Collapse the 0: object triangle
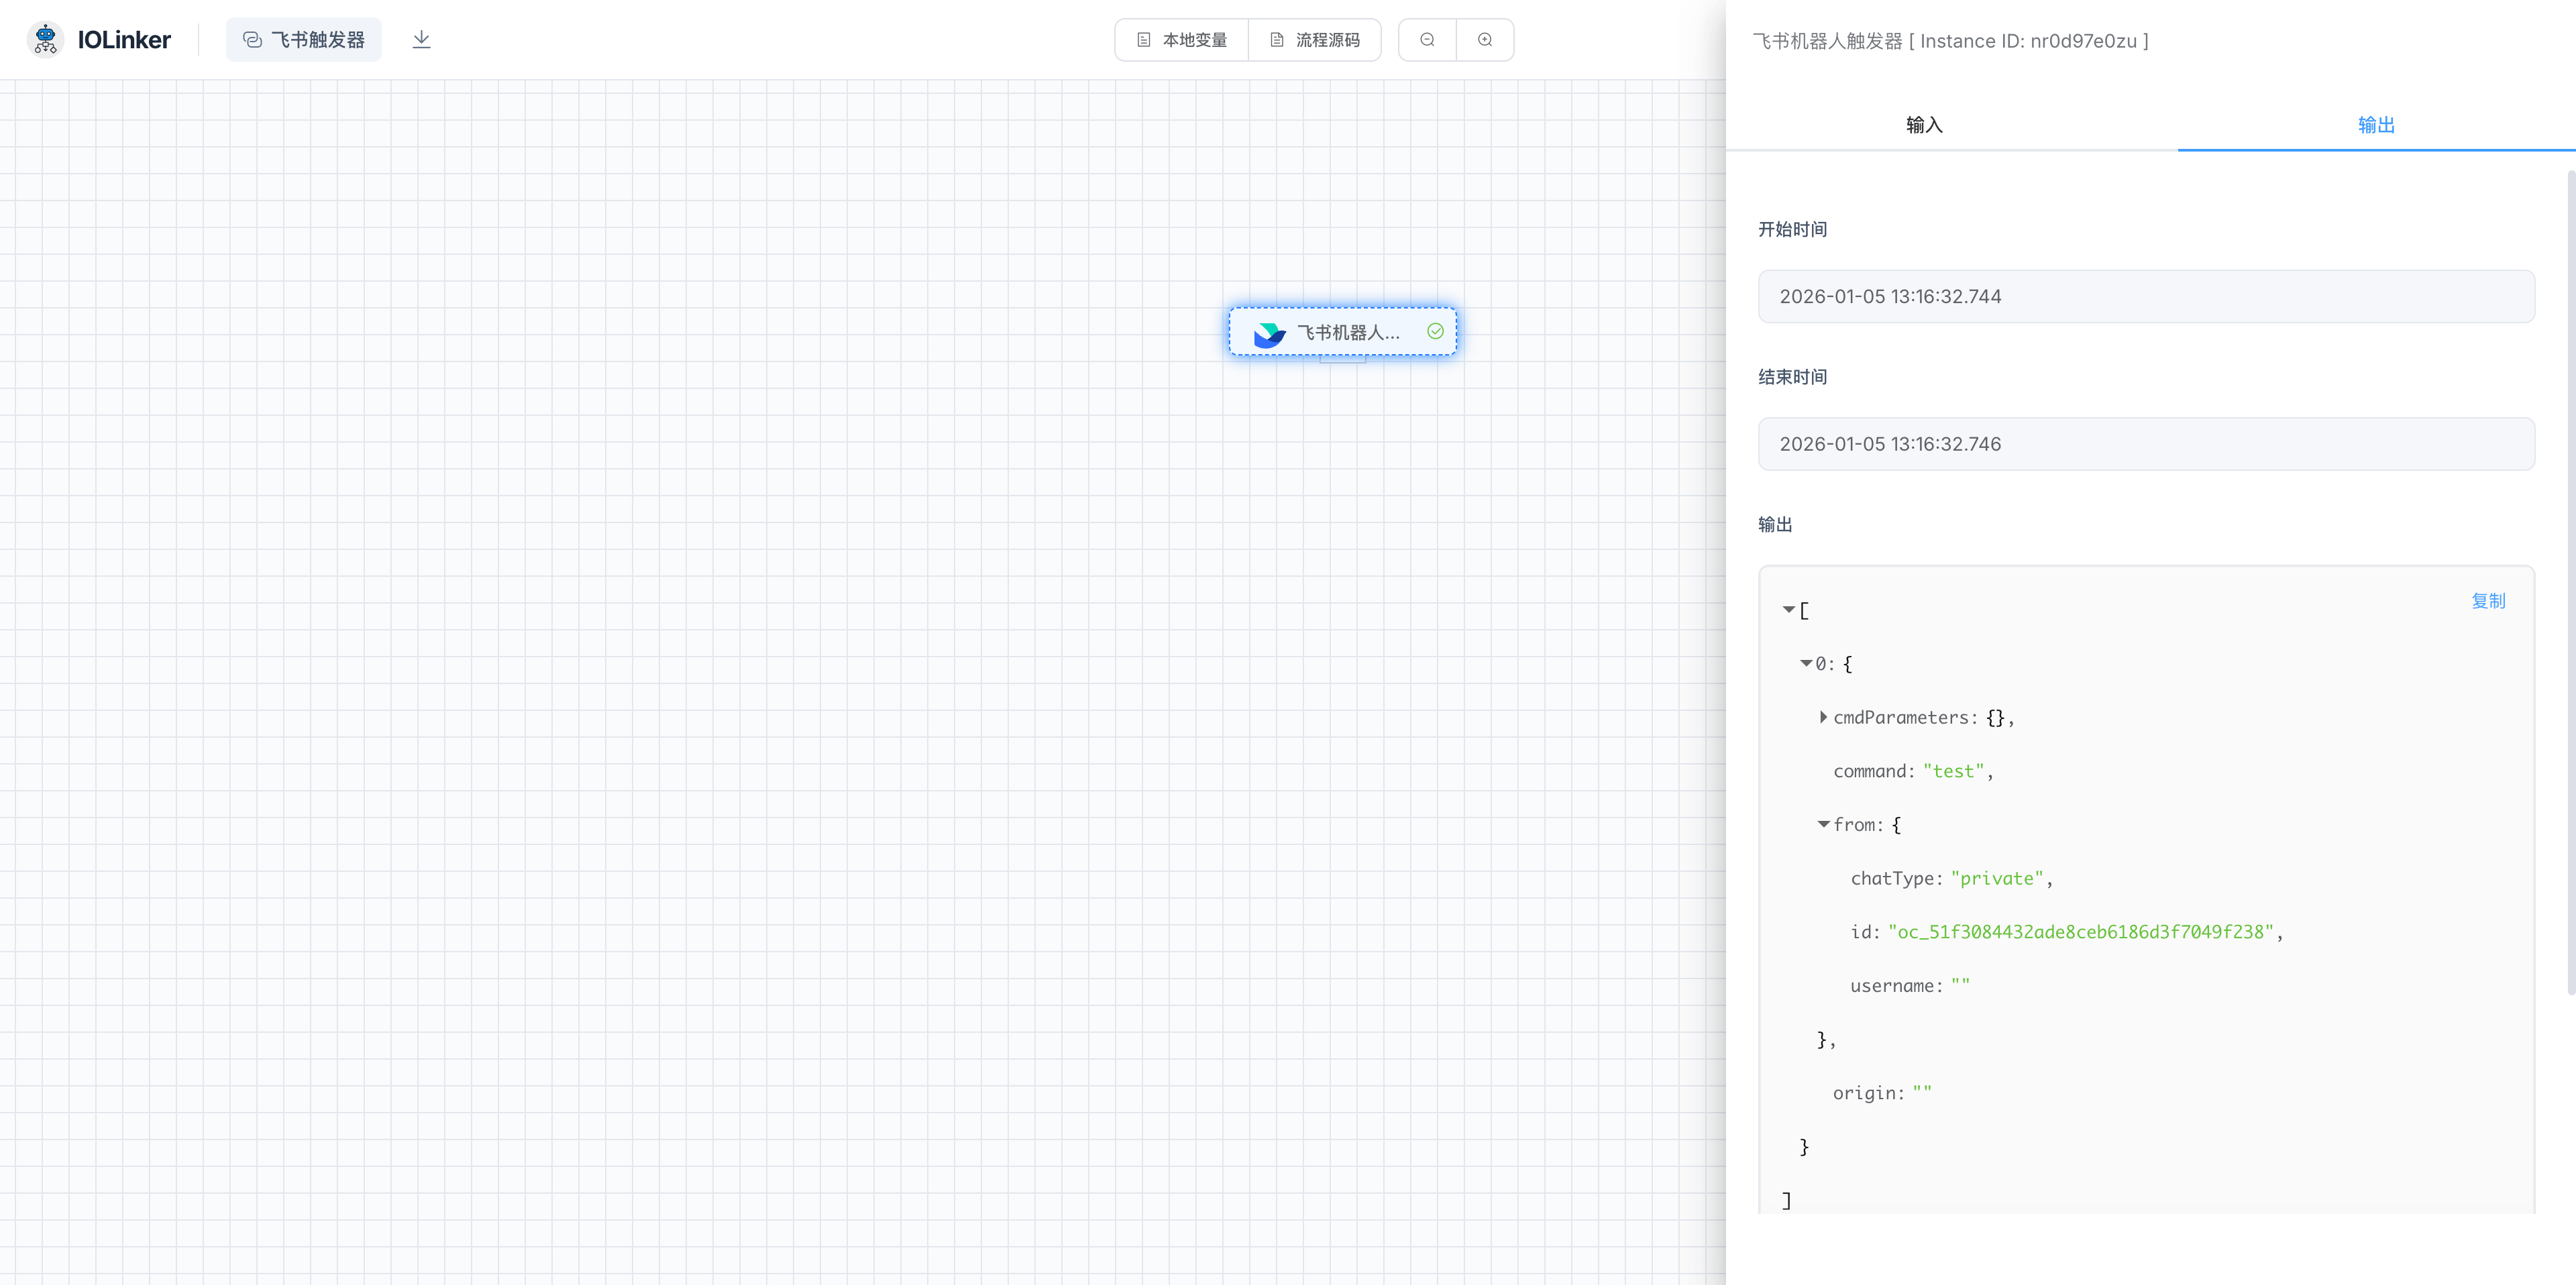The width and height of the screenshot is (2576, 1285). point(1806,663)
